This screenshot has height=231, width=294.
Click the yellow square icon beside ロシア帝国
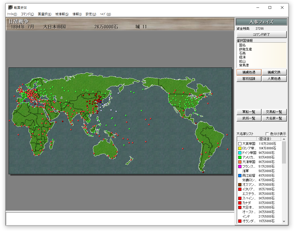coord(240,148)
